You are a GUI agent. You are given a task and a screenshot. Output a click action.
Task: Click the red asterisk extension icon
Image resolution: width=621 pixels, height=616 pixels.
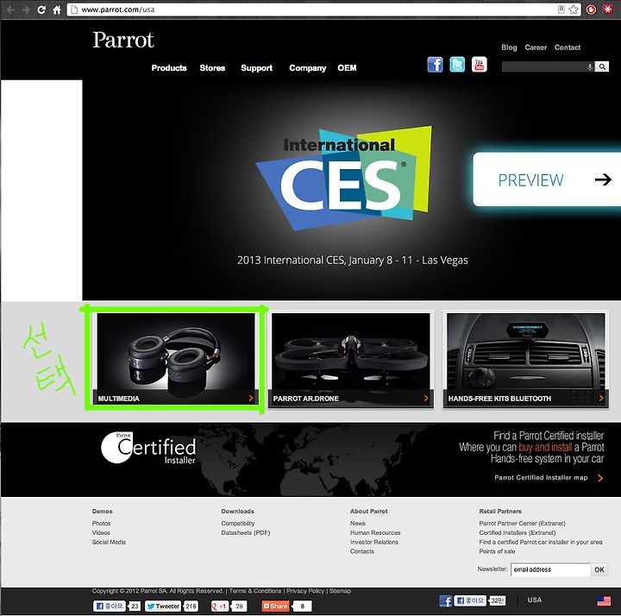tap(607, 9)
